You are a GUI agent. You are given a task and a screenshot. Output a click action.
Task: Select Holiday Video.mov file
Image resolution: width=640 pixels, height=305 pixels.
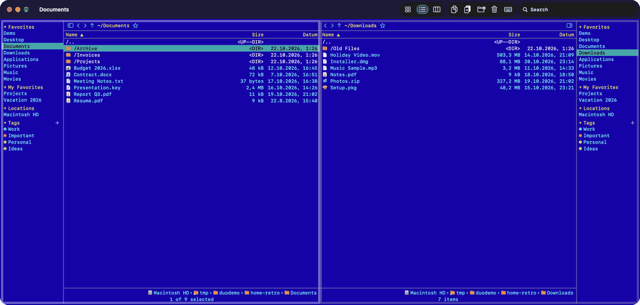click(448, 55)
